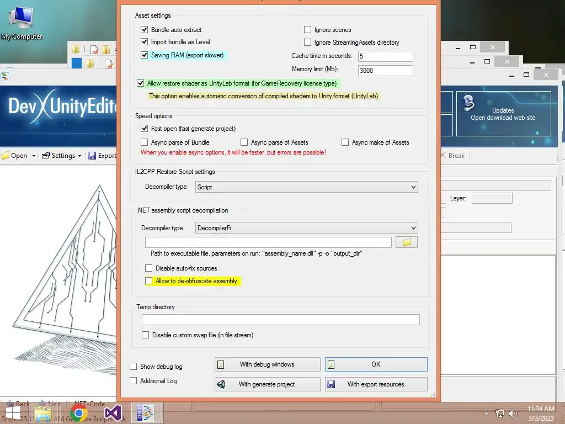
Task: Click the Layer field in main window
Action: point(492,198)
